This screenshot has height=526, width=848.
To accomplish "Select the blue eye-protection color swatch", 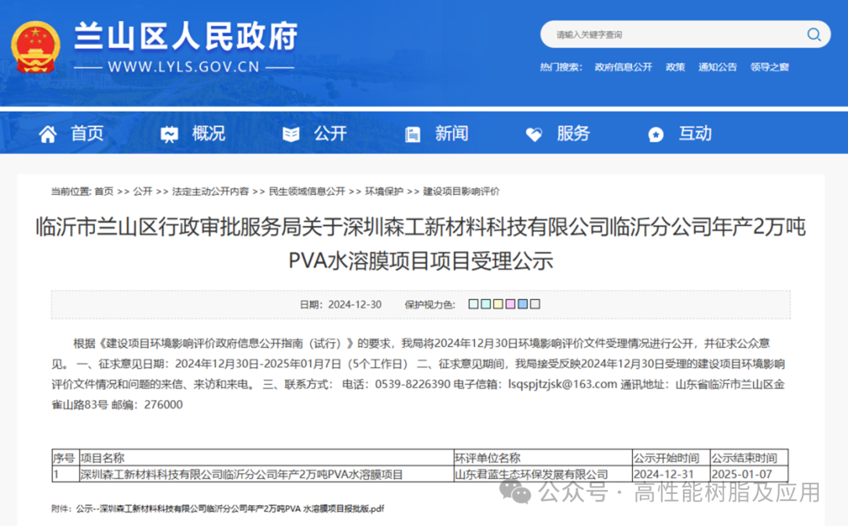I will 522,304.
